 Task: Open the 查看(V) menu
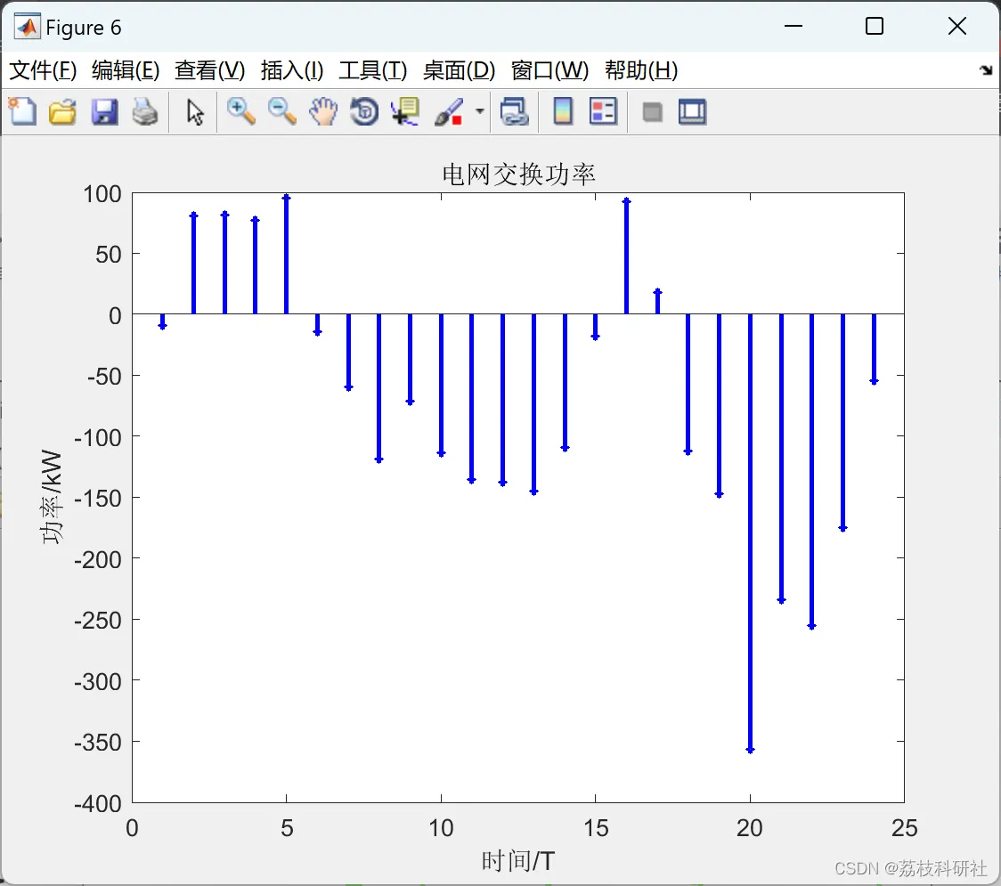[x=209, y=70]
